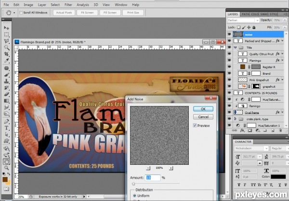Select the Zoom tool
This screenshot has height=201, width=289.
coord(6,168)
